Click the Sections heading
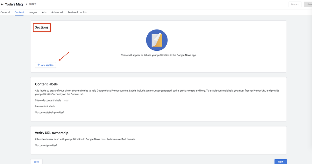The height and width of the screenshot is (164, 312). (42, 27)
